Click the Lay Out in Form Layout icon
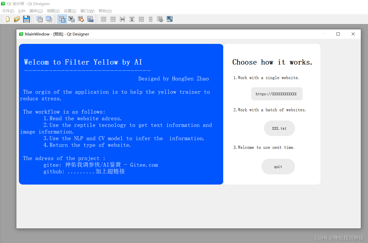This screenshot has width=368, height=243. [151, 19]
